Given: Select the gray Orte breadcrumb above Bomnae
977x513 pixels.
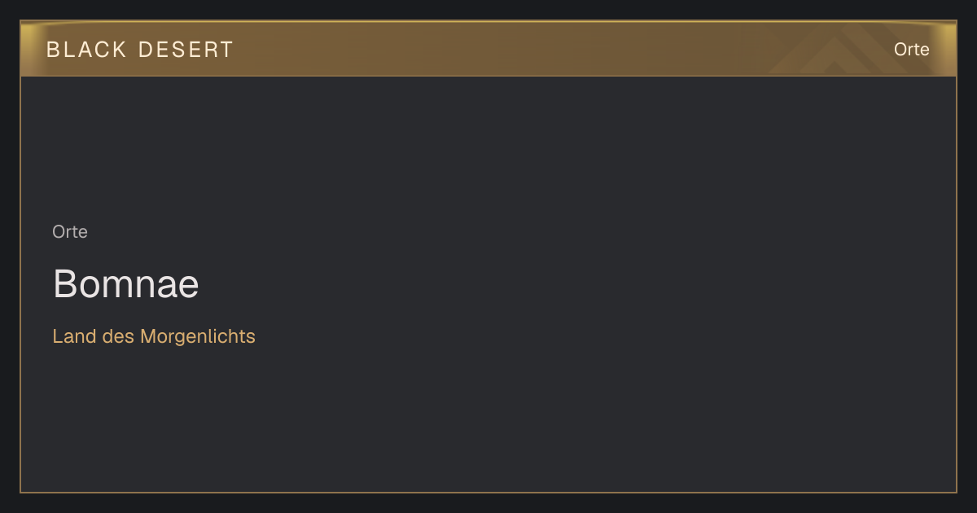Looking at the screenshot, I should 70,232.
